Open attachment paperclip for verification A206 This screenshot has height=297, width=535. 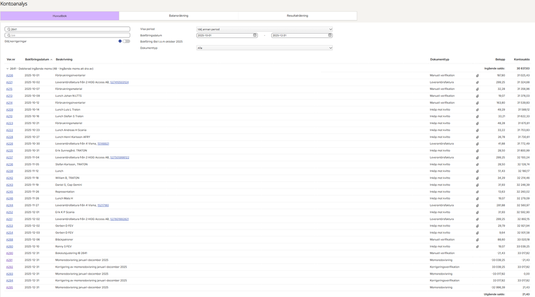477,75
